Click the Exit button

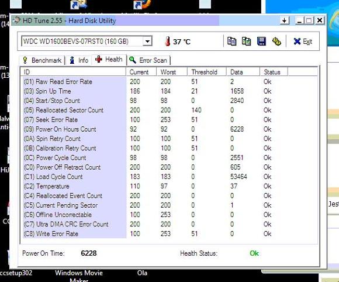coord(303,42)
